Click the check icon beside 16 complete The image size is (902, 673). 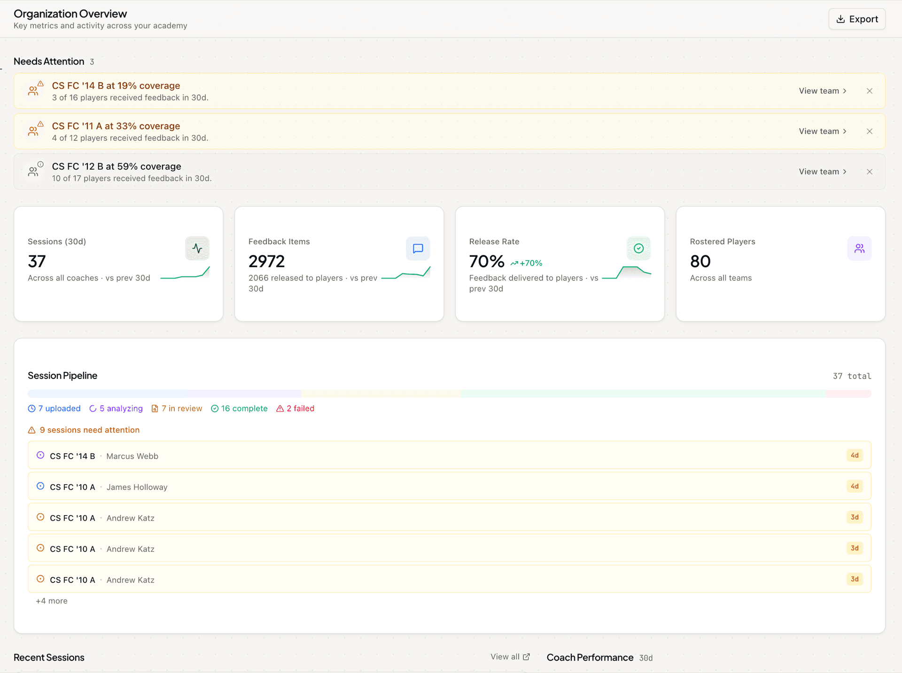tap(215, 409)
